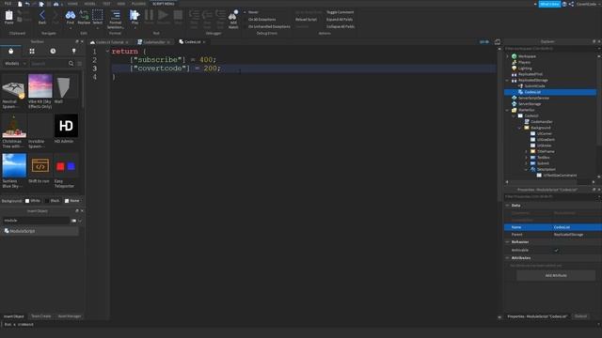Select On All Exceptions option
The height and width of the screenshot is (338, 602).
point(261,19)
